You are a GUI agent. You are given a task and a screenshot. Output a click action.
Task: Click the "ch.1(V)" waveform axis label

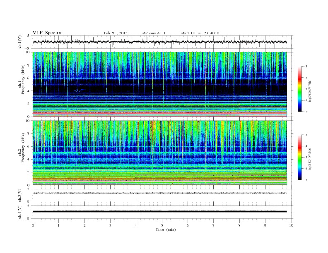point(20,42)
